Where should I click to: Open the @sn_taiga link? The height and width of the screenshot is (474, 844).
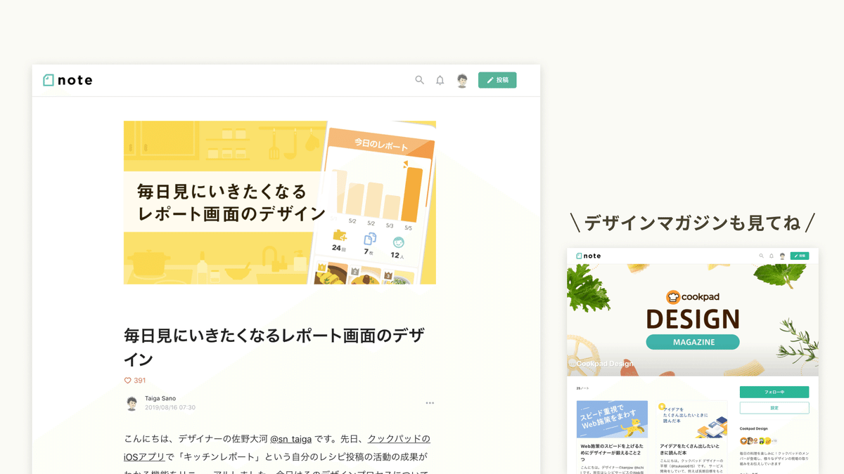click(x=291, y=439)
